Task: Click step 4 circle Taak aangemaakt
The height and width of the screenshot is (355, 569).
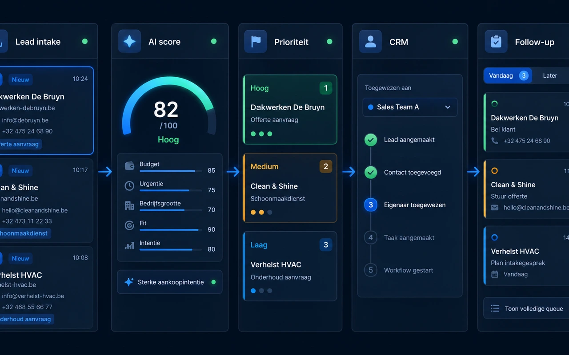Action: pyautogui.click(x=371, y=237)
